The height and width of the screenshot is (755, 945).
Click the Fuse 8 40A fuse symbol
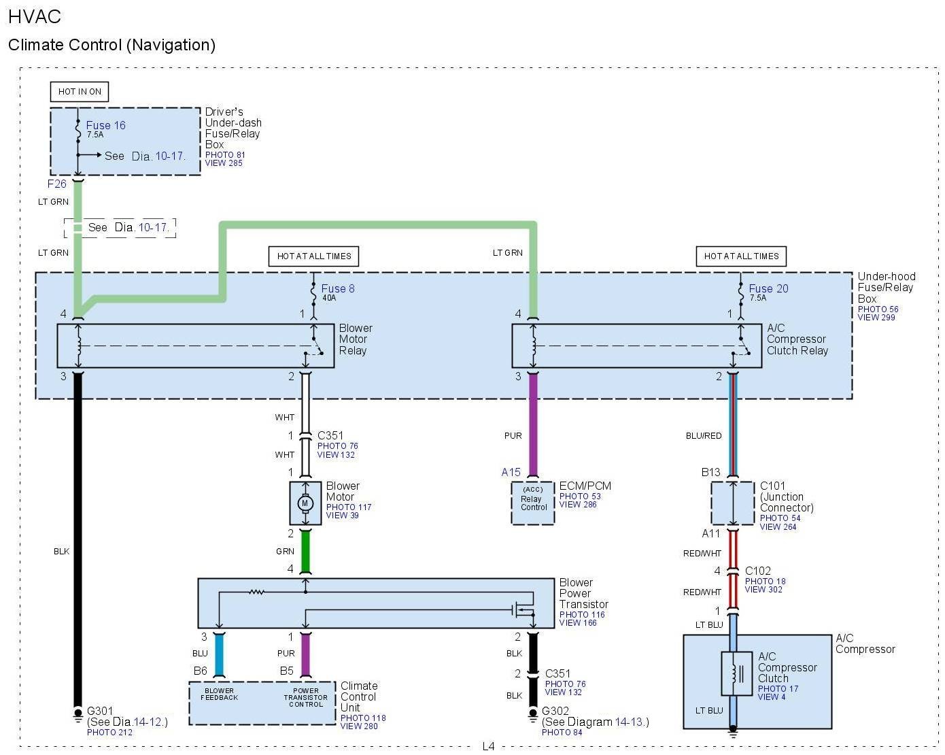(x=313, y=292)
